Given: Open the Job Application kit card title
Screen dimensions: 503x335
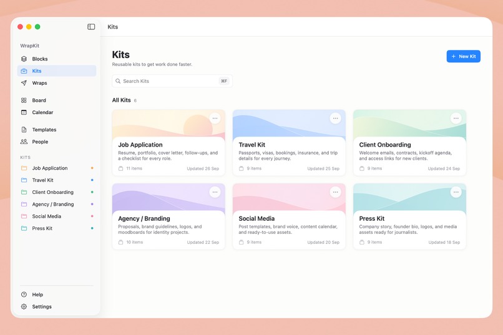Looking at the screenshot, I should click(x=140, y=145).
